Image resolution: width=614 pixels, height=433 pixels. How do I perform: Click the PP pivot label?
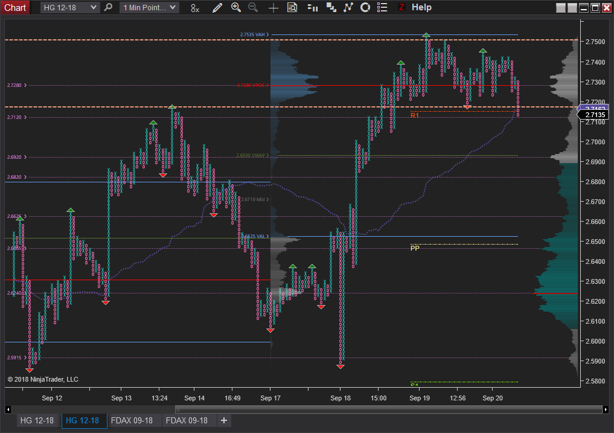point(415,248)
